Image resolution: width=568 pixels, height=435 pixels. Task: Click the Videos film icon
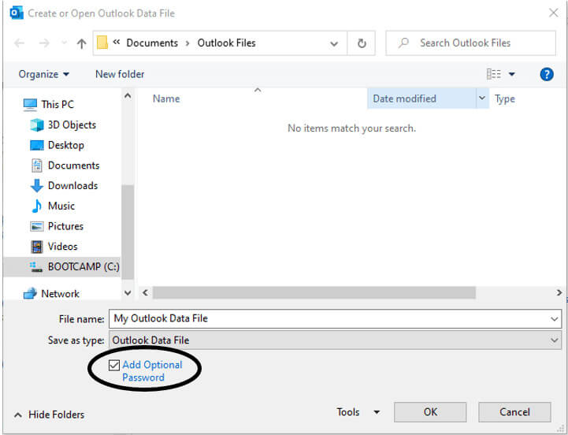[x=36, y=247]
